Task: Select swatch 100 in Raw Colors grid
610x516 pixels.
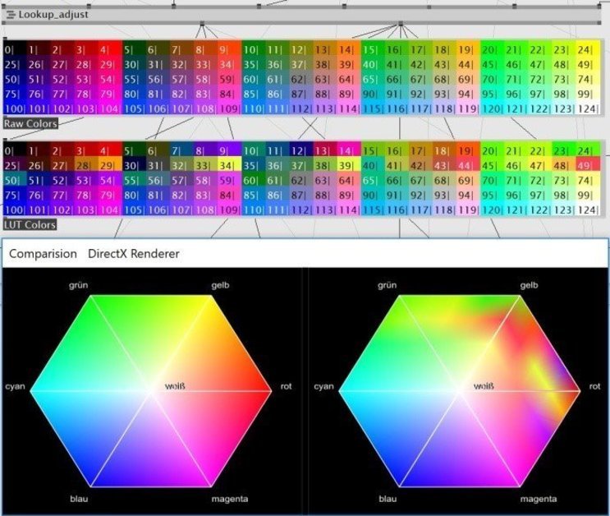Action: tap(15, 108)
